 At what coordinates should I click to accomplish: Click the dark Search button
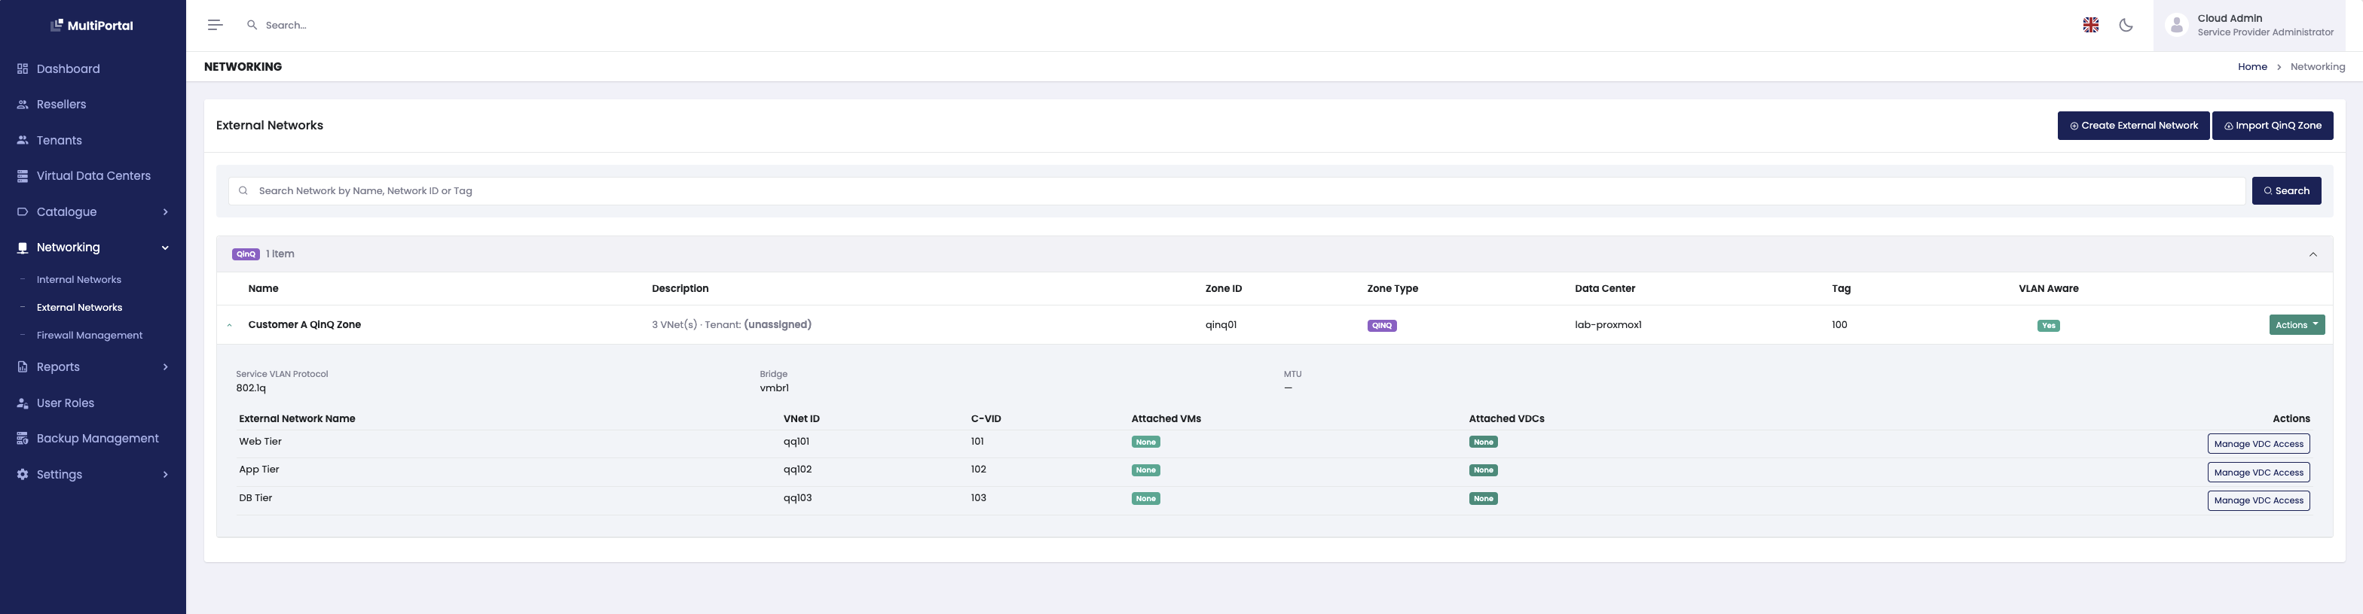(x=2286, y=190)
